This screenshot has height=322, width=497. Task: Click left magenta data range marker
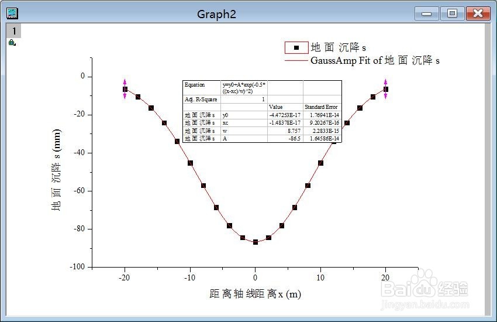coord(125,89)
